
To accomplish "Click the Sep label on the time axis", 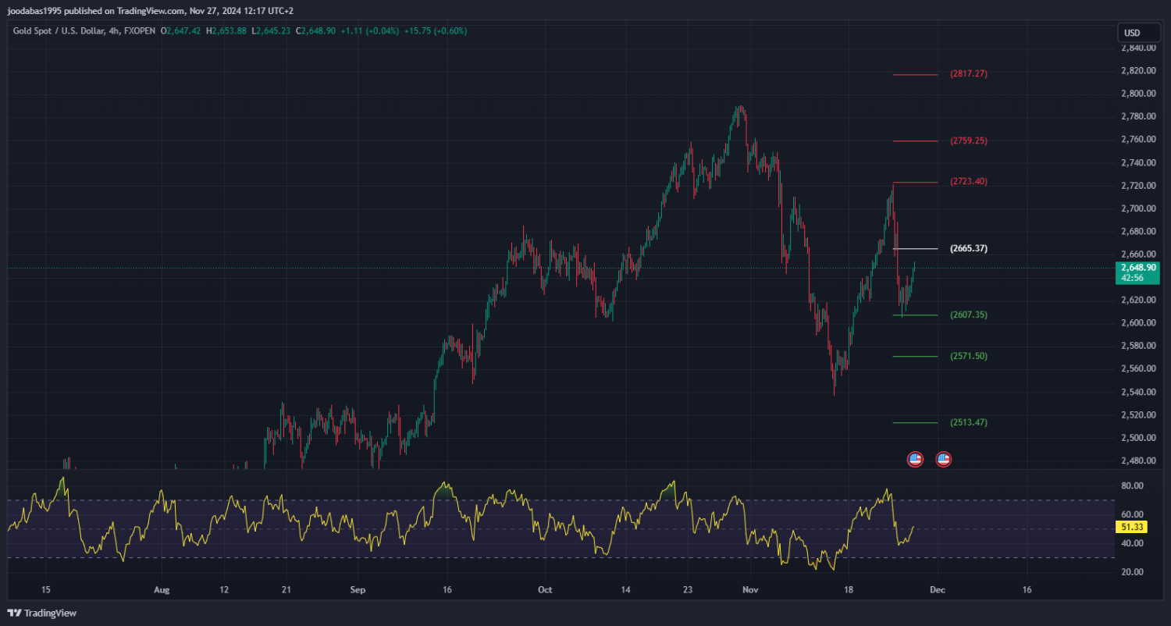I will tap(358, 589).
